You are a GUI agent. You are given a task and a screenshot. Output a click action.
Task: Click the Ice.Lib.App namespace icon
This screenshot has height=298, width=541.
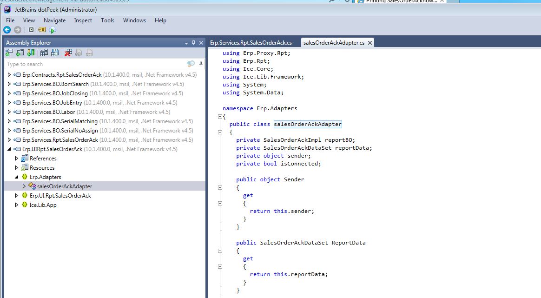[25, 205]
